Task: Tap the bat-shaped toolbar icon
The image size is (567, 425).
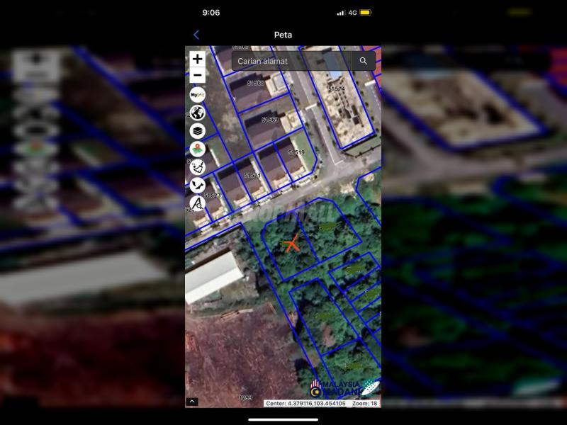Action: [197, 186]
